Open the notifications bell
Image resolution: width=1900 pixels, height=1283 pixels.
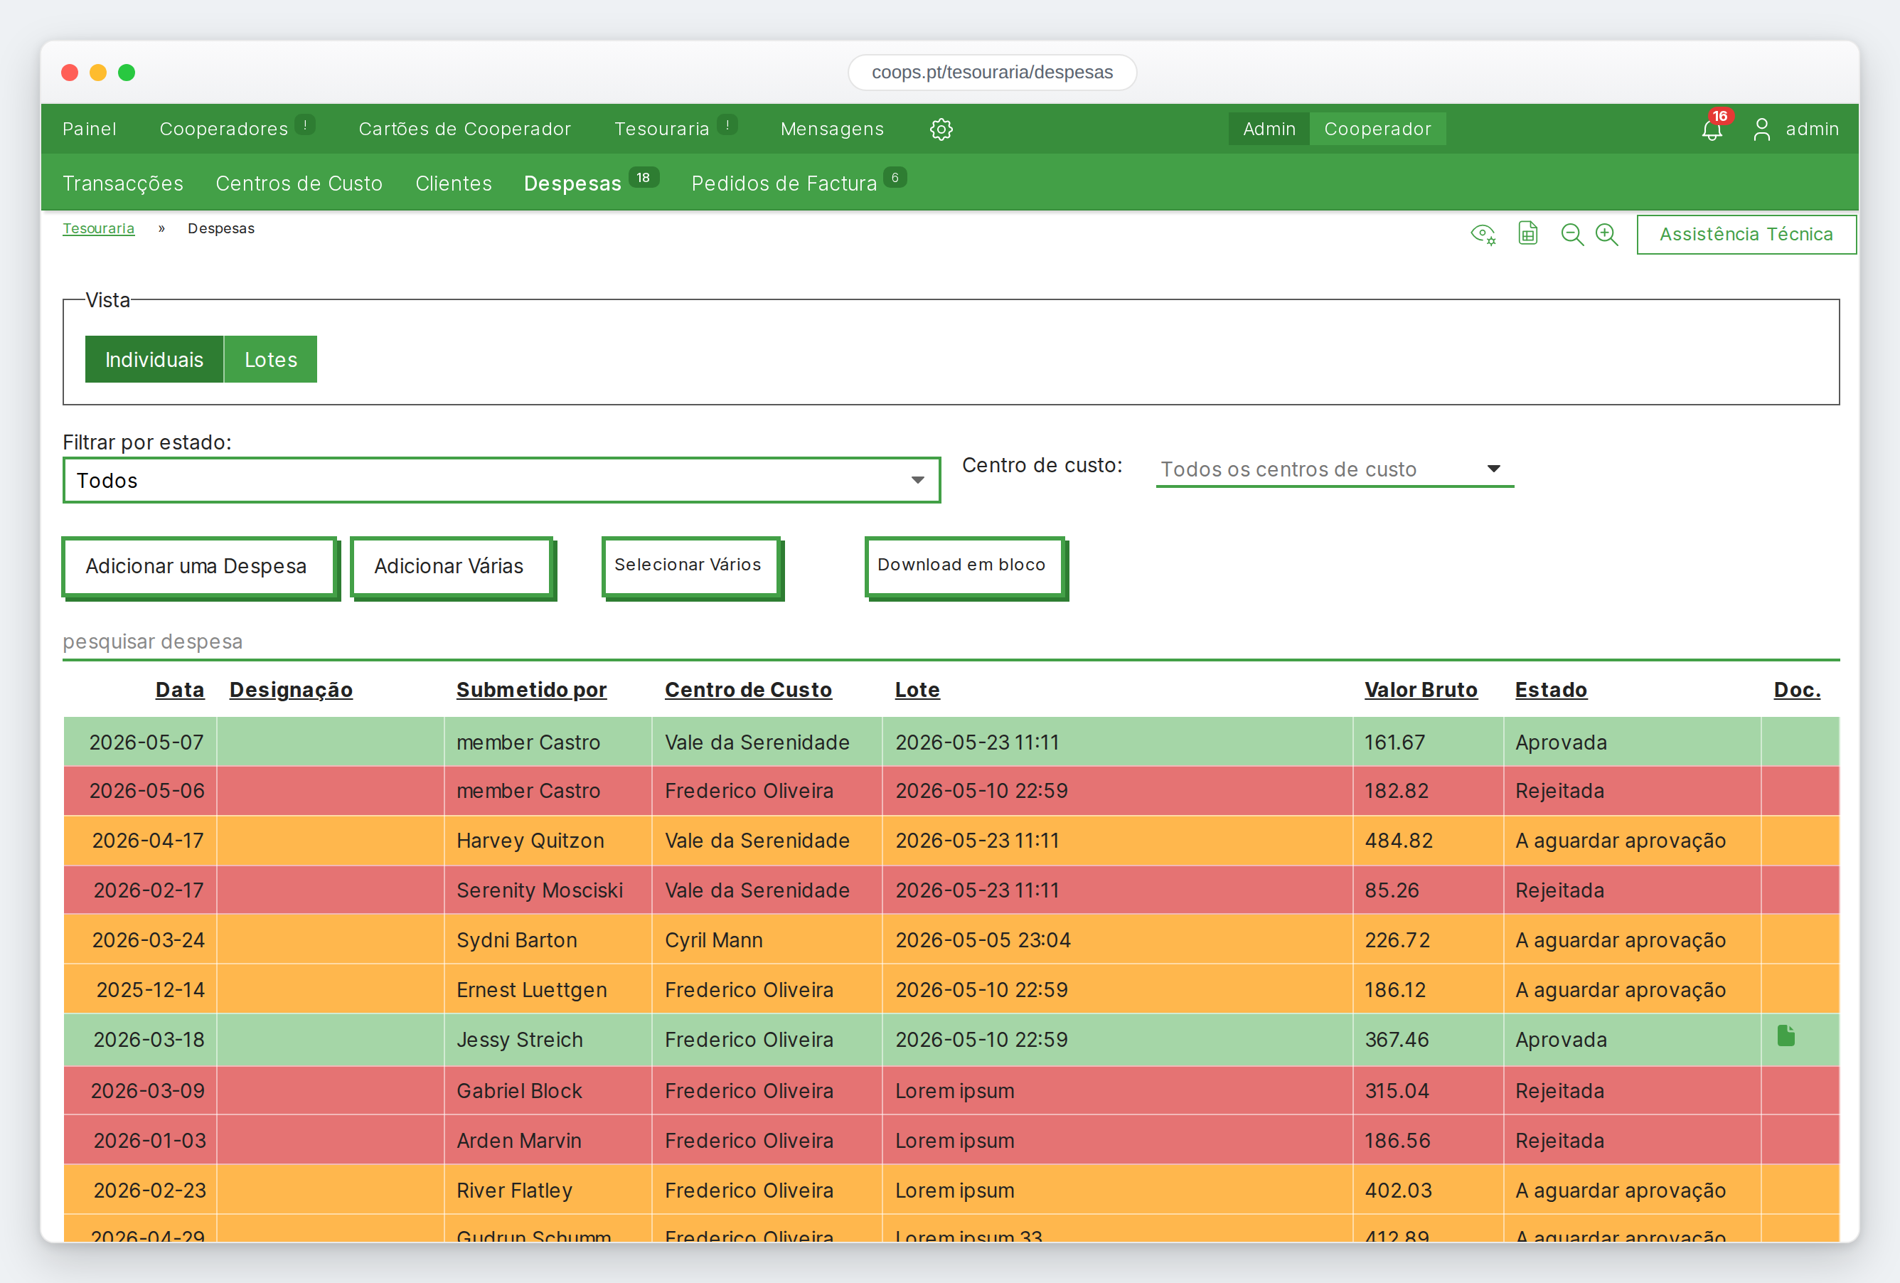point(1711,129)
